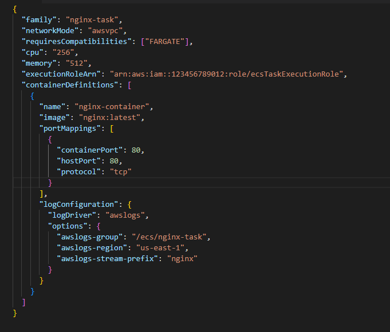Screen dimensions: 390x332
Task: Select the "nginx-task" family value
Action: [x=92, y=20]
